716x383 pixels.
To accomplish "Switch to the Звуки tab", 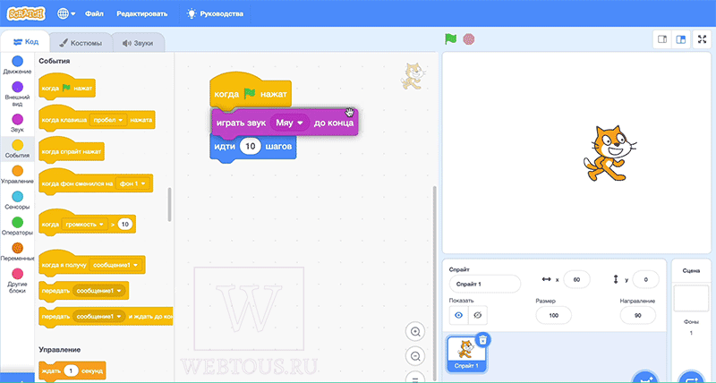I will pos(138,43).
